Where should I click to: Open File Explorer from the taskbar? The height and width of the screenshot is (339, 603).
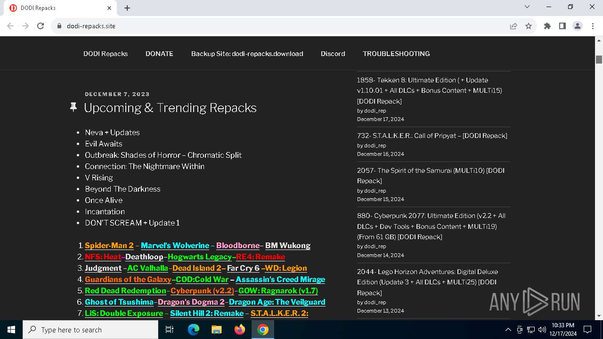tap(217, 330)
